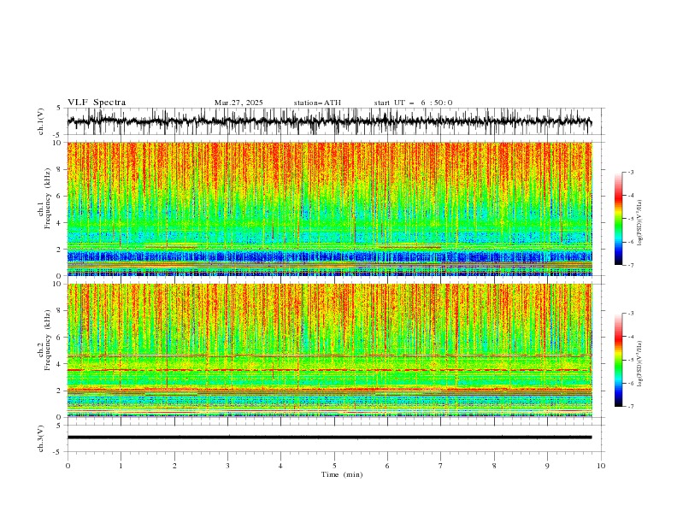
Task: Click the ch.1 spectrogram PSD color bar
Action: click(618, 219)
